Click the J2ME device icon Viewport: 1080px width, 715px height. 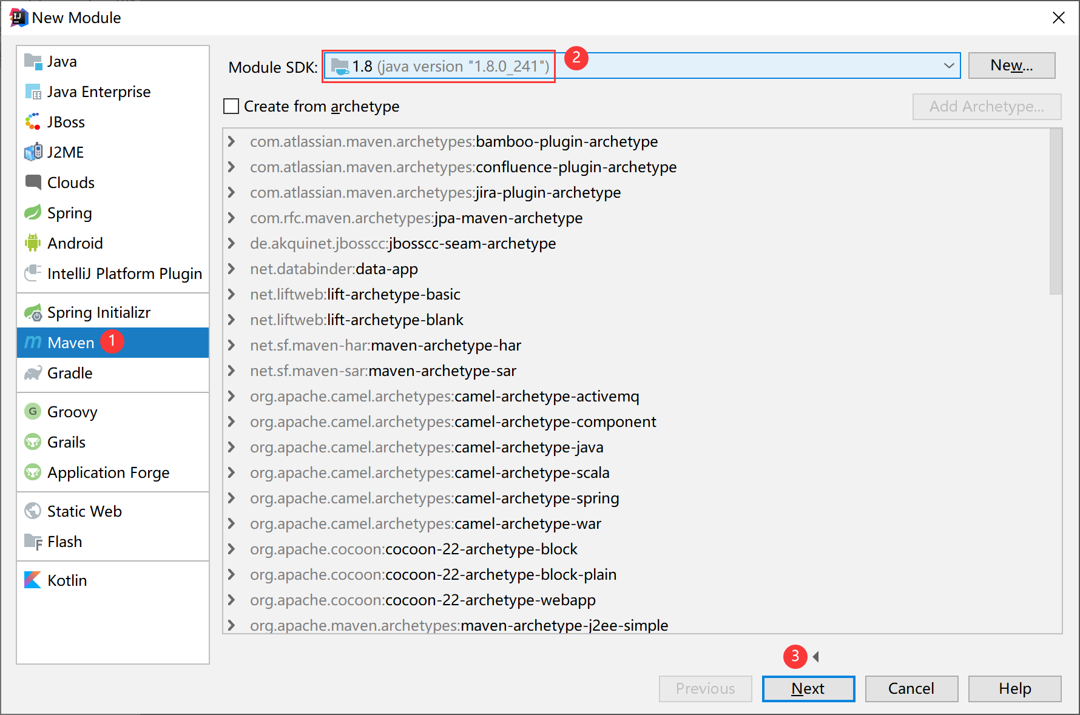tap(32, 152)
